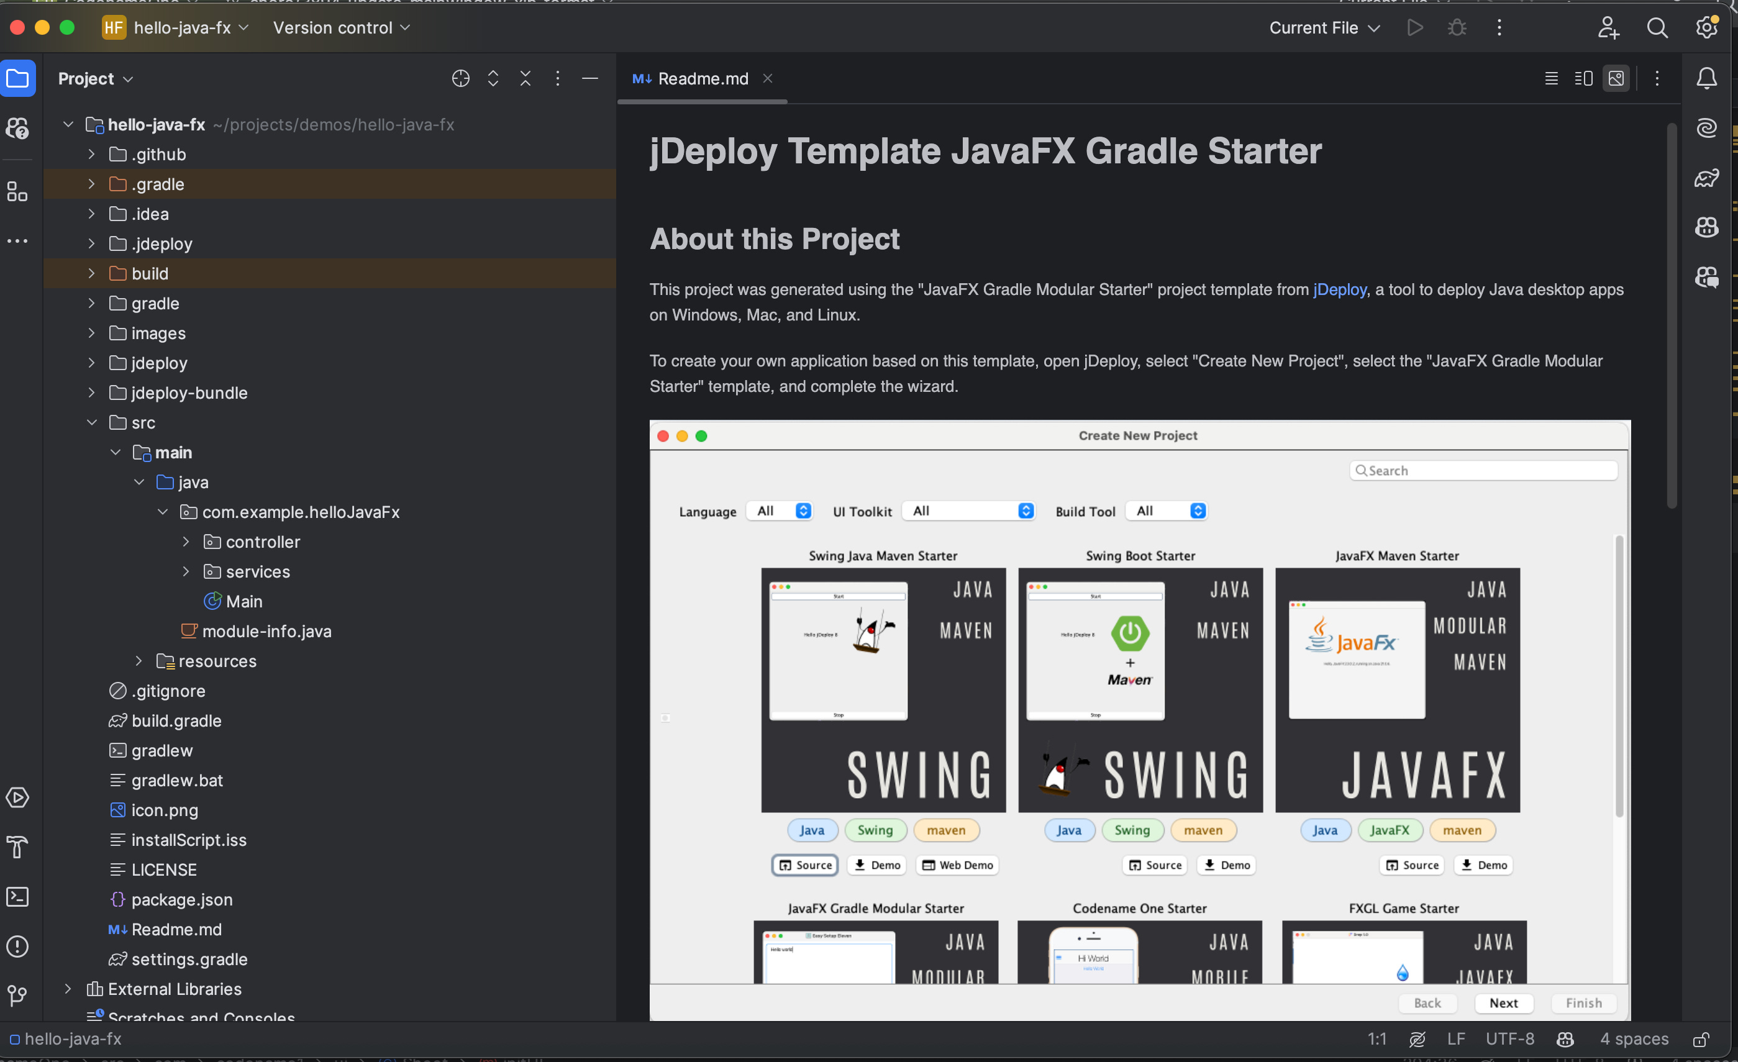Open the GitHub Copilot icon in right sidebar
1738x1062 pixels.
[x=1706, y=227]
